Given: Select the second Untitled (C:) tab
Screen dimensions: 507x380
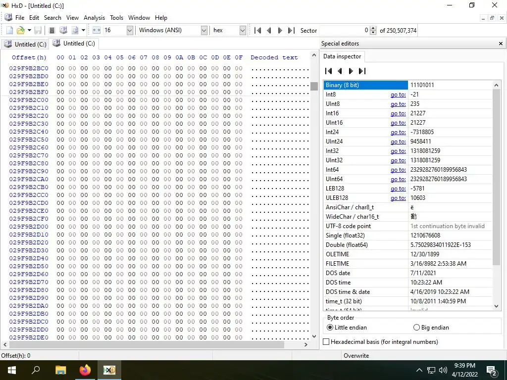Looking at the screenshot, I should (x=74, y=44).
